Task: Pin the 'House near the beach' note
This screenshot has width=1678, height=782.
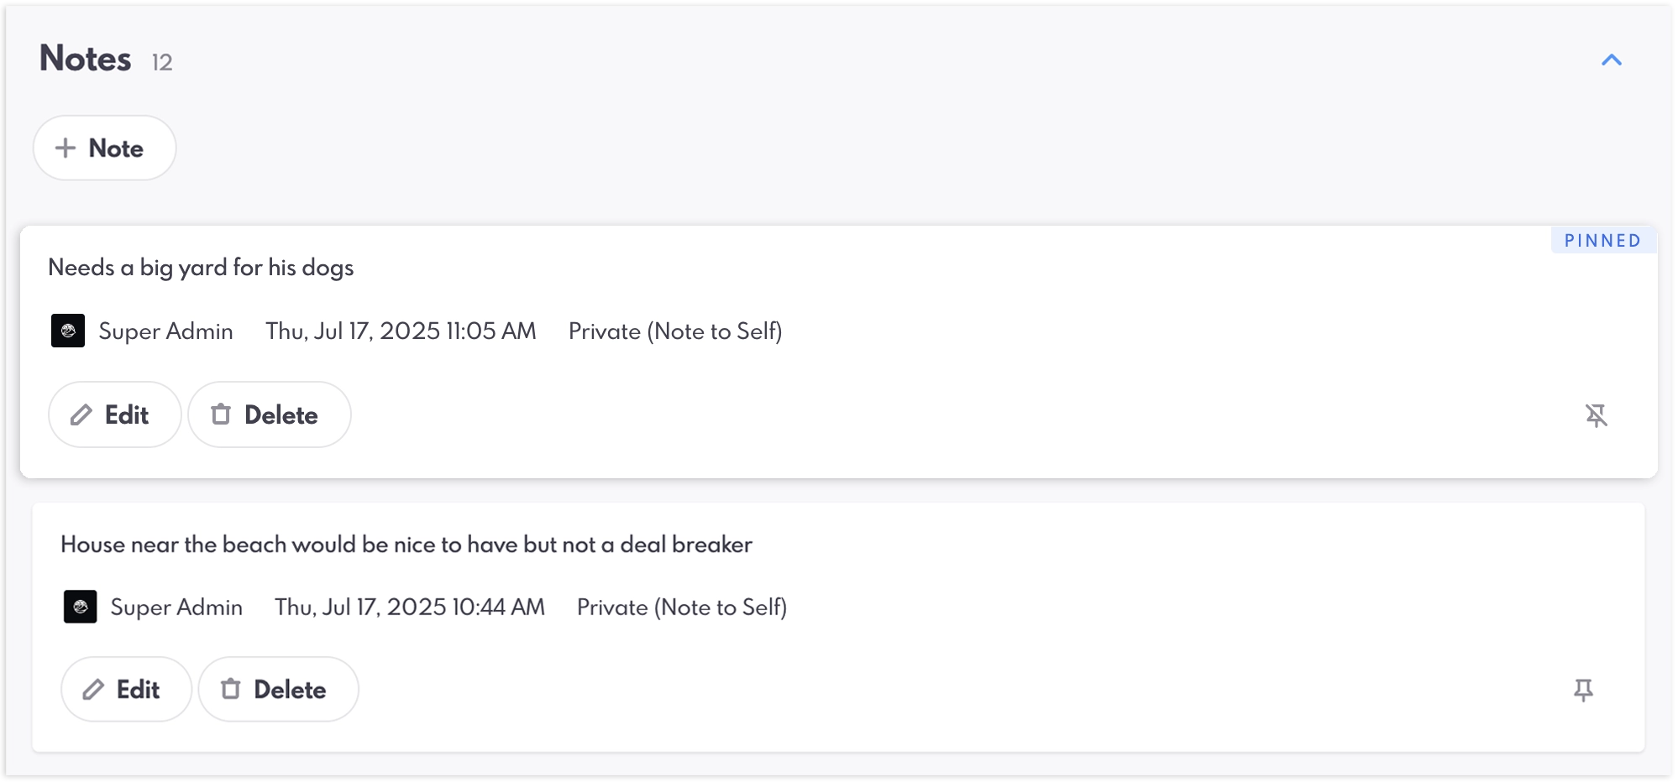Action: [1583, 690]
